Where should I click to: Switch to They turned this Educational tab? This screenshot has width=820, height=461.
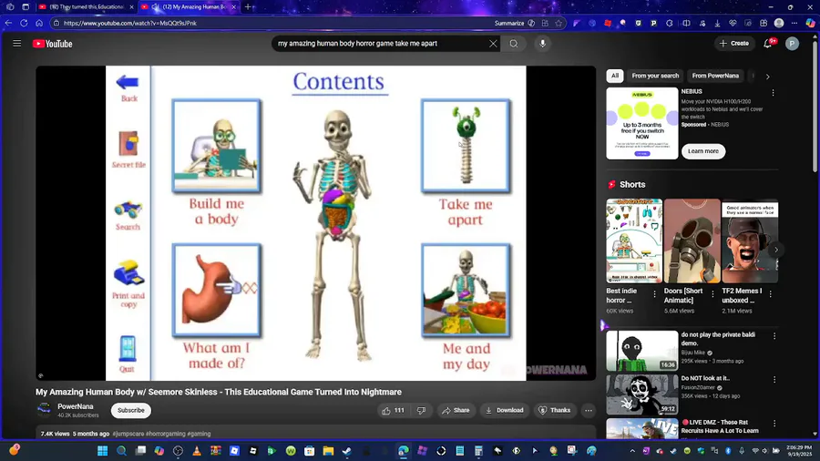pyautogui.click(x=86, y=6)
